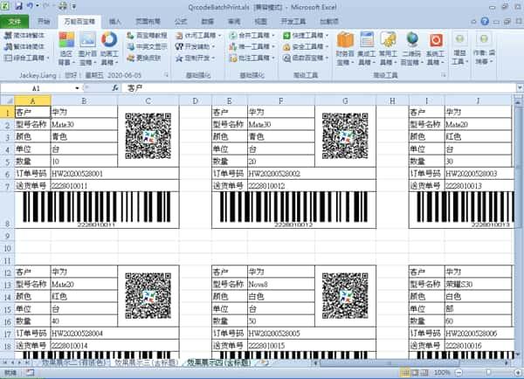
Task: Click the macro record icon in status bar
Action: click(30, 372)
